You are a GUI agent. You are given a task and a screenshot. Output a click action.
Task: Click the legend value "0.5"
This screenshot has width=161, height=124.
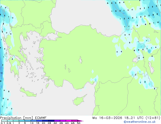[9, 123]
